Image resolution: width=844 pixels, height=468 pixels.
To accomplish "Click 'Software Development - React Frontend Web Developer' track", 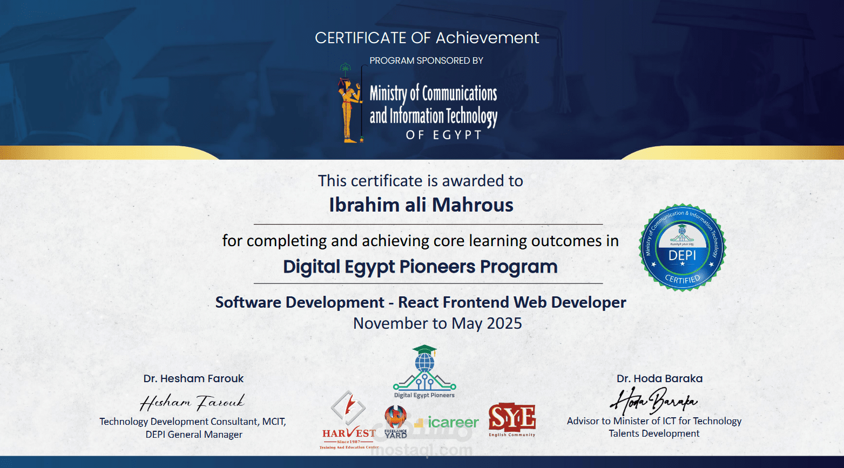I will coord(421,302).
